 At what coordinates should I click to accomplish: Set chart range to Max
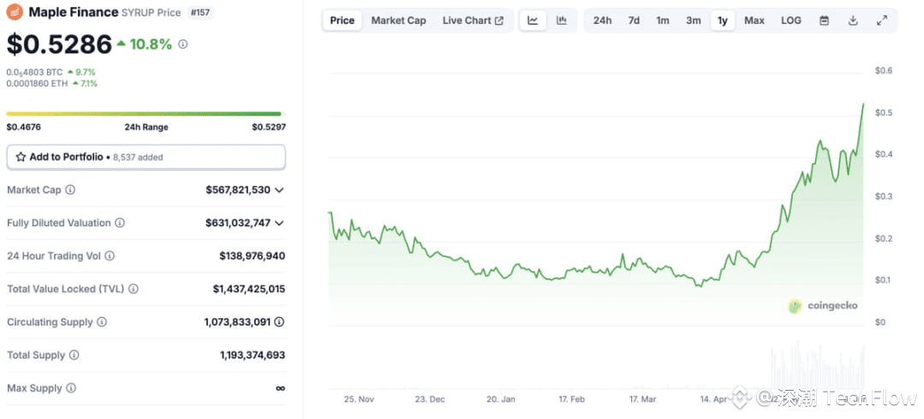(x=754, y=21)
